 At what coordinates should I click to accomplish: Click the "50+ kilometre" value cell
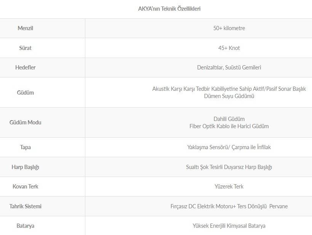point(229,28)
